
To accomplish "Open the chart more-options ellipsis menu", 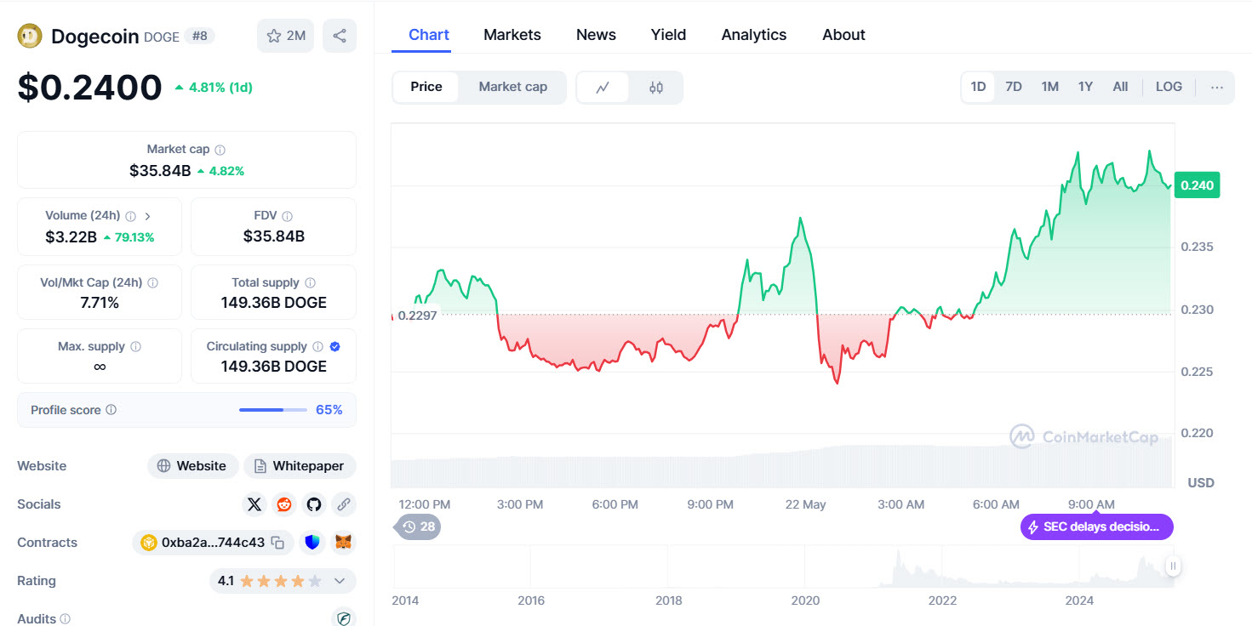I will [1217, 87].
